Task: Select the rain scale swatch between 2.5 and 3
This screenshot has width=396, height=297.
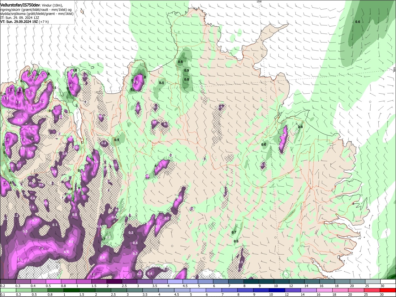Action: click(x=119, y=290)
